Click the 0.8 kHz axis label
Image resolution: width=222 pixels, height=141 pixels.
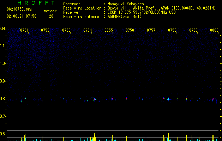click(3, 99)
